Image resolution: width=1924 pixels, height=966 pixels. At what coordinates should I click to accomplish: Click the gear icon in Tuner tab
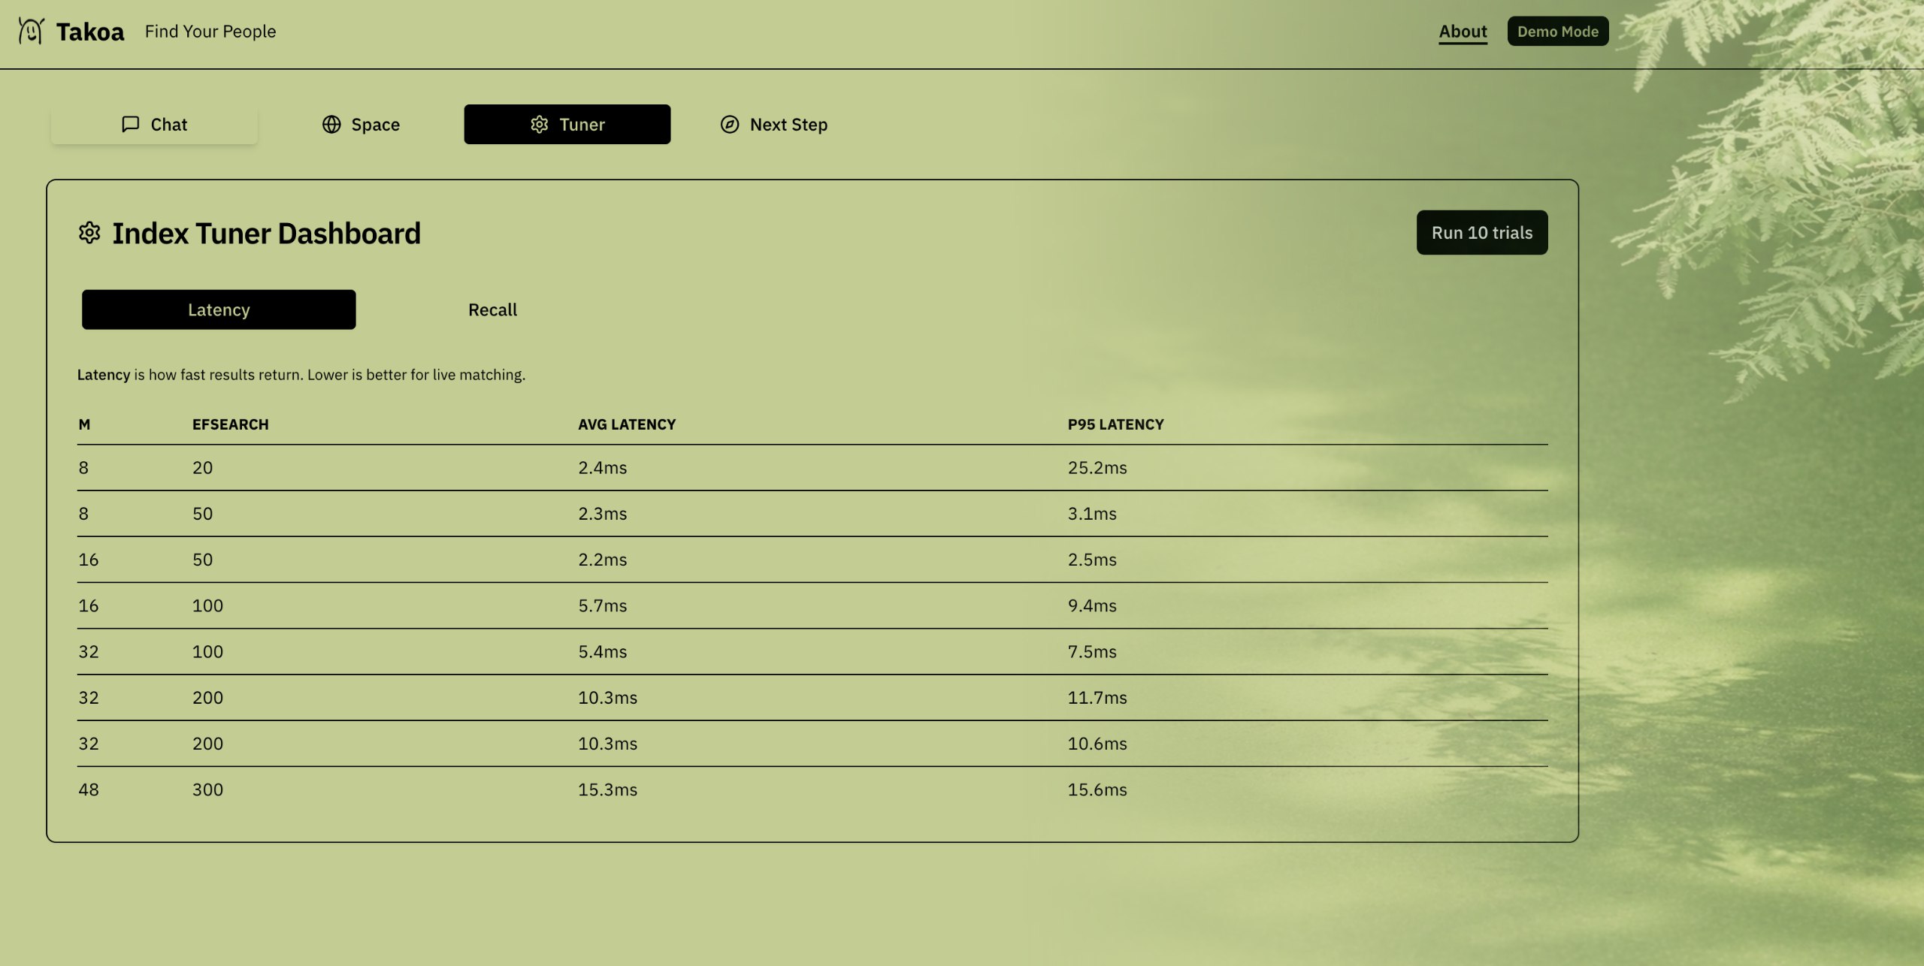[539, 124]
